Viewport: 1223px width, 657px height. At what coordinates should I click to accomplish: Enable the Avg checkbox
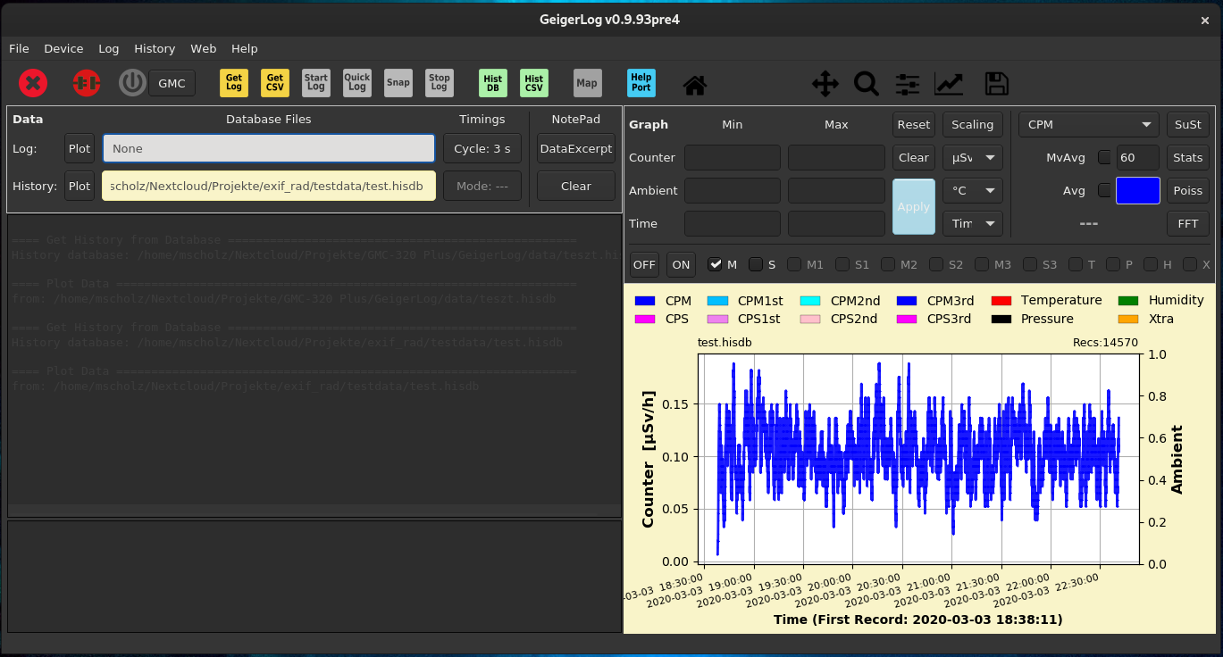point(1105,190)
